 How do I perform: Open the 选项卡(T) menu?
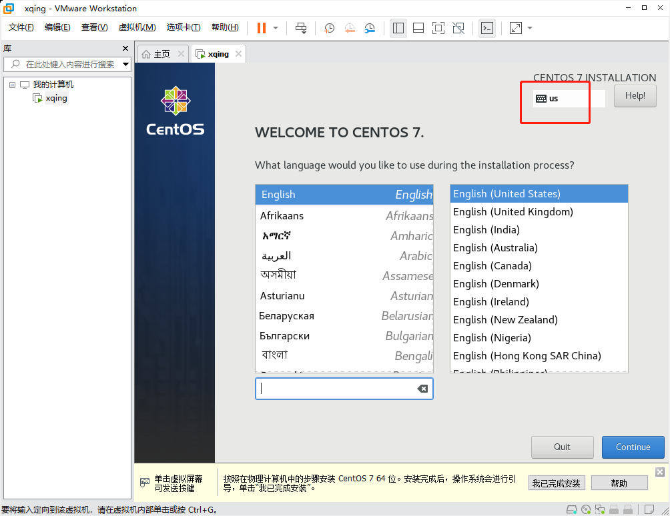(x=184, y=27)
